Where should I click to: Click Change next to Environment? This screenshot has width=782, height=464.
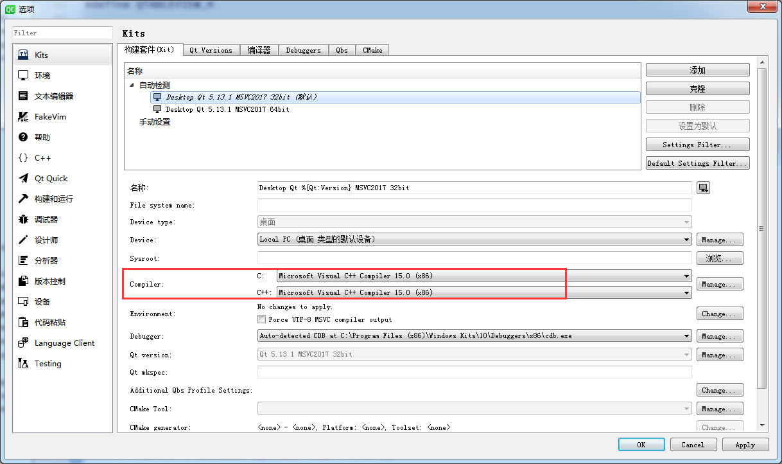pyautogui.click(x=720, y=314)
